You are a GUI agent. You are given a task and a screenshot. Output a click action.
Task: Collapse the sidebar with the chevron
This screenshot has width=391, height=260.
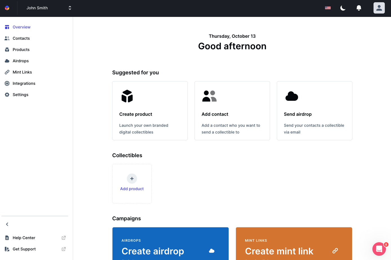[7, 224]
